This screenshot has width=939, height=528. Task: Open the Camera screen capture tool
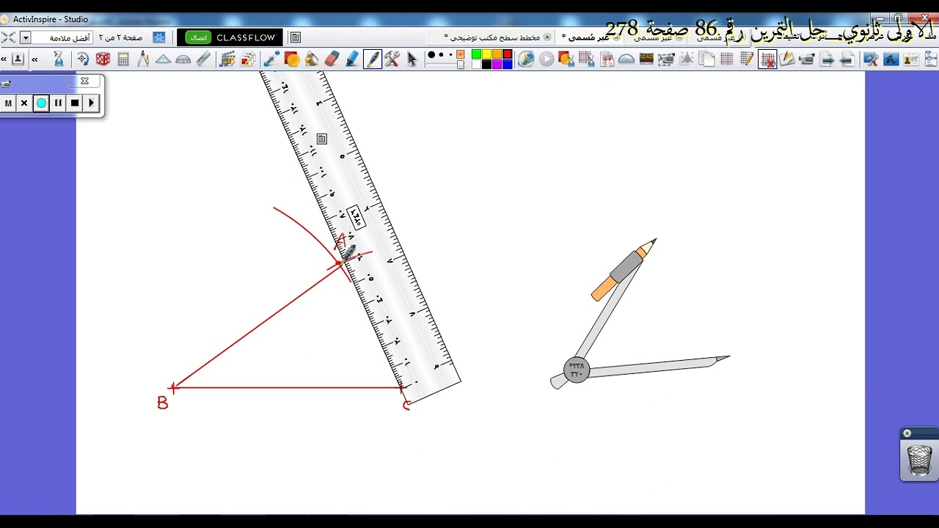pos(666,59)
